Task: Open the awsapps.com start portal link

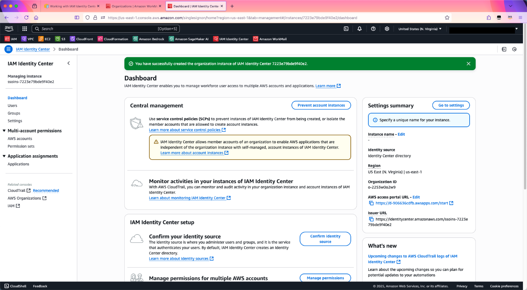Action: click(414, 203)
